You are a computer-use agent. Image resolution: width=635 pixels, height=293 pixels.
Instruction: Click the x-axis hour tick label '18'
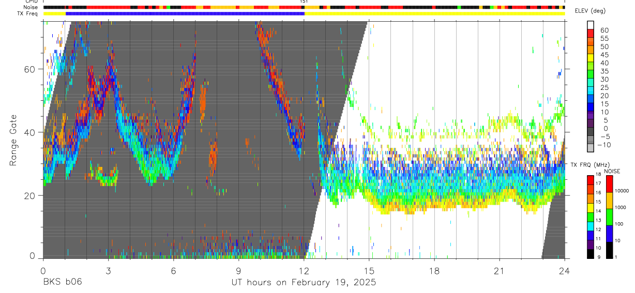434,270
